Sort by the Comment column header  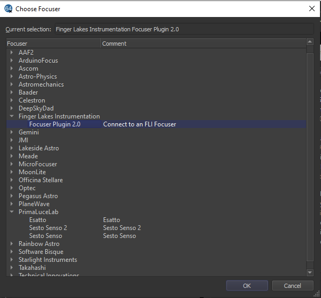pyautogui.click(x=202, y=44)
